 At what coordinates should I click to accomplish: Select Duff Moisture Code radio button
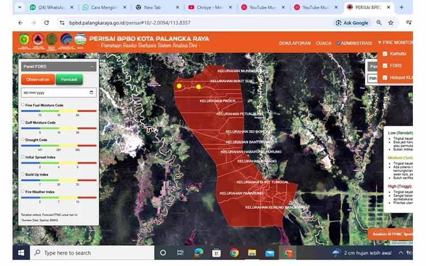coord(23,122)
